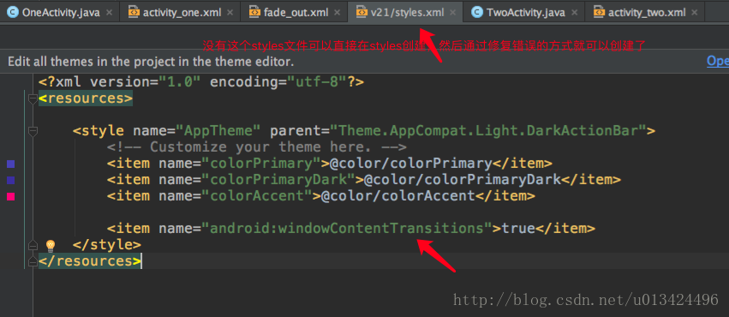Switch to the TwoActivity.java tab
The height and width of the screenshot is (317, 729).
tap(525, 13)
